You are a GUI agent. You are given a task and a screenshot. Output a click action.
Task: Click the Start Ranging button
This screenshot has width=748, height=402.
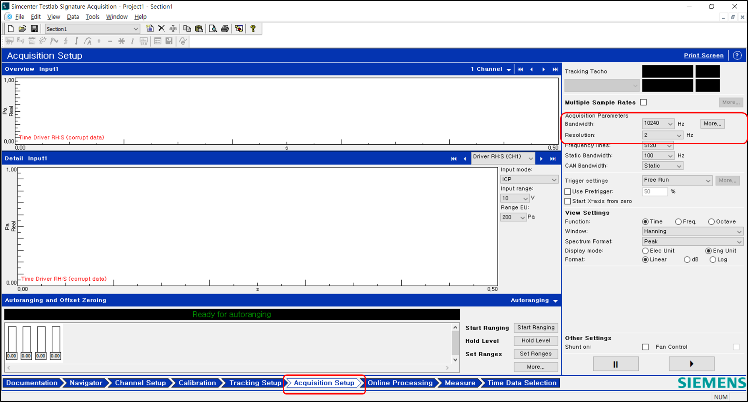[536, 328]
